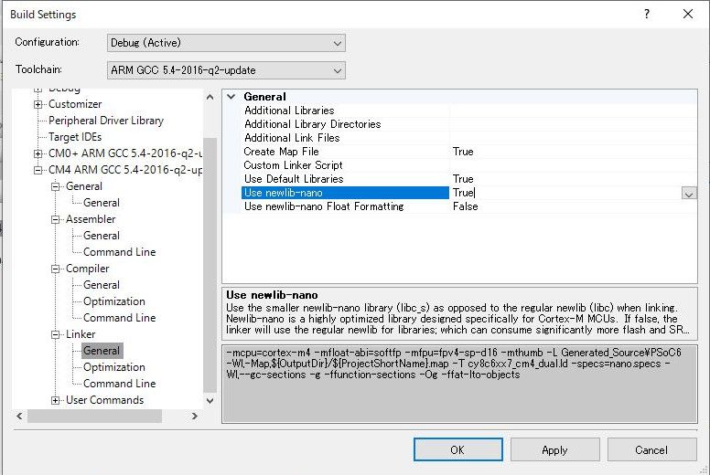The image size is (710, 475).
Task: Expand the CM0+ ARM GCC tree node
Action: (38, 153)
